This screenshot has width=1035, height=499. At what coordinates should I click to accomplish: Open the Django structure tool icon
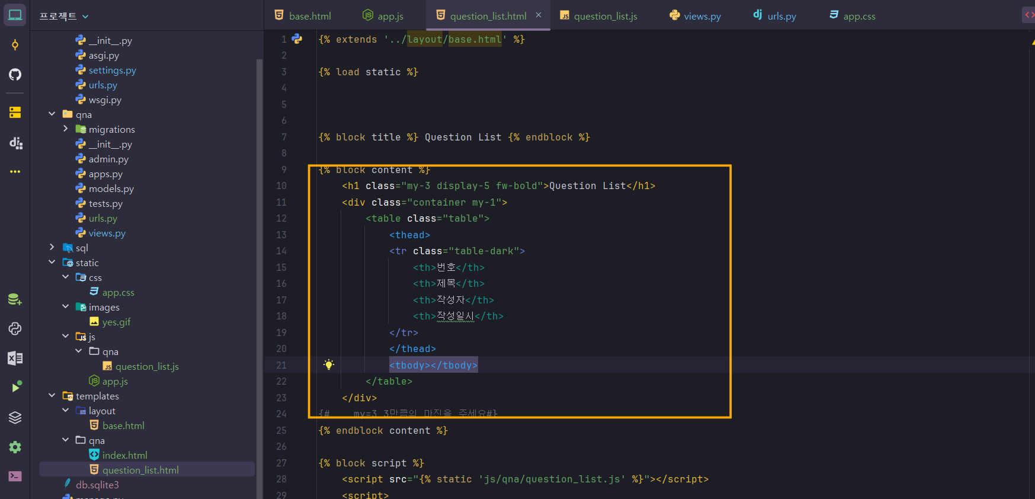(x=15, y=142)
